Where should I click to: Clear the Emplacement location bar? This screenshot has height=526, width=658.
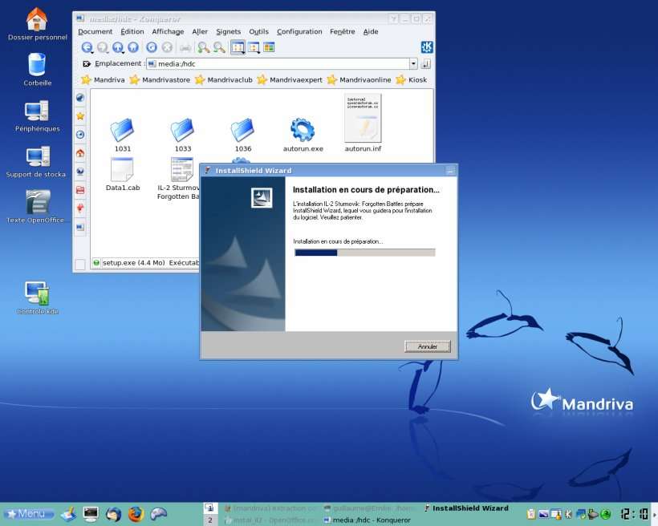click(87, 64)
